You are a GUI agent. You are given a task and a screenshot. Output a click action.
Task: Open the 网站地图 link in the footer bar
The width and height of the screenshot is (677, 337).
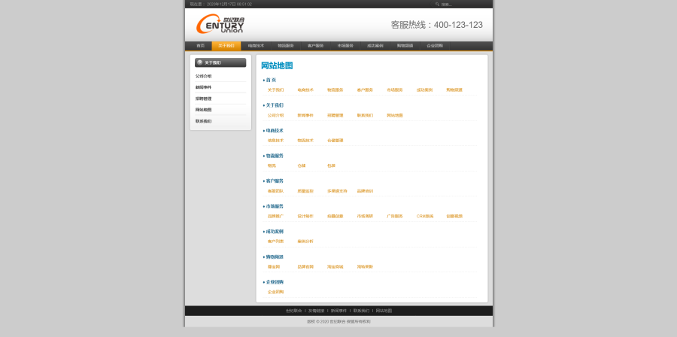click(384, 311)
